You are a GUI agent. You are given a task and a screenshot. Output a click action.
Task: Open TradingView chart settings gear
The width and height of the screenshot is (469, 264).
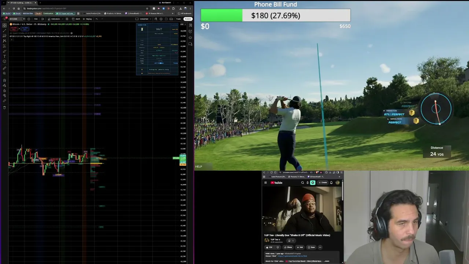click(161, 19)
